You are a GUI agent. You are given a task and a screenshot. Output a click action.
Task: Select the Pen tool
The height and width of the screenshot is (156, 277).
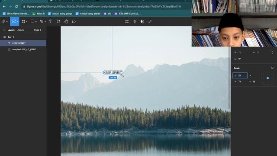[42, 21]
